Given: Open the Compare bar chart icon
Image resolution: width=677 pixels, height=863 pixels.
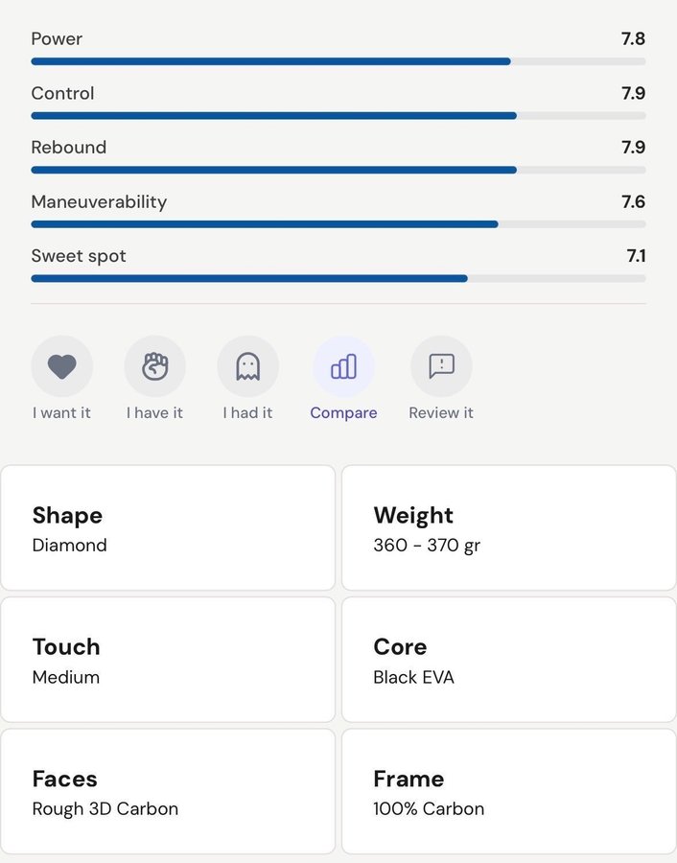Looking at the screenshot, I should [343, 366].
